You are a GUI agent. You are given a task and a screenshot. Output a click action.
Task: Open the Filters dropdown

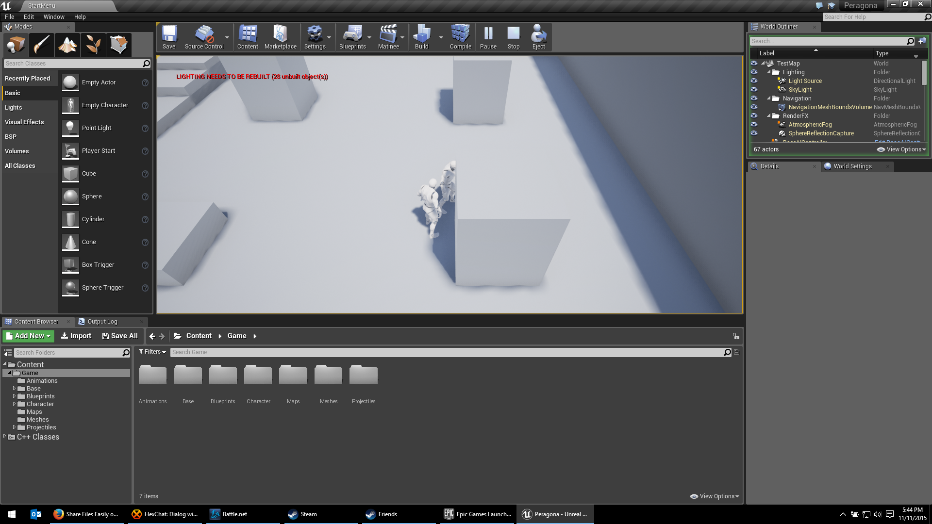coord(152,352)
